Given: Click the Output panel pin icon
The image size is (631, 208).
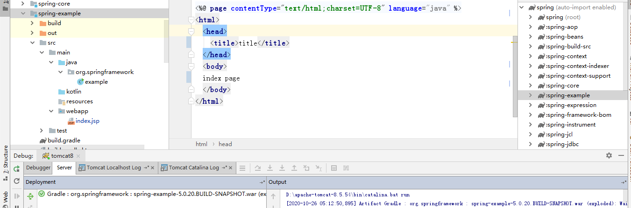Looking at the screenshot, I should [624, 182].
